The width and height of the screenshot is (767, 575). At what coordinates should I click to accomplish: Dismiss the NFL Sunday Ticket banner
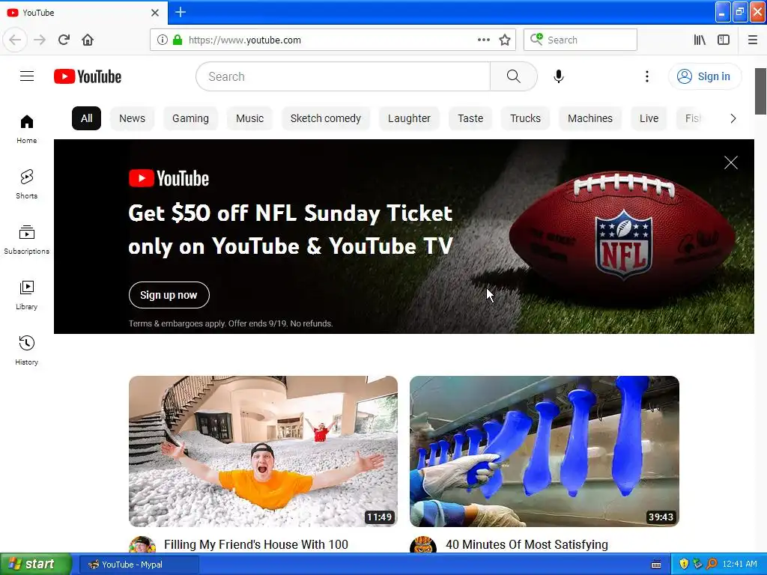tap(731, 162)
